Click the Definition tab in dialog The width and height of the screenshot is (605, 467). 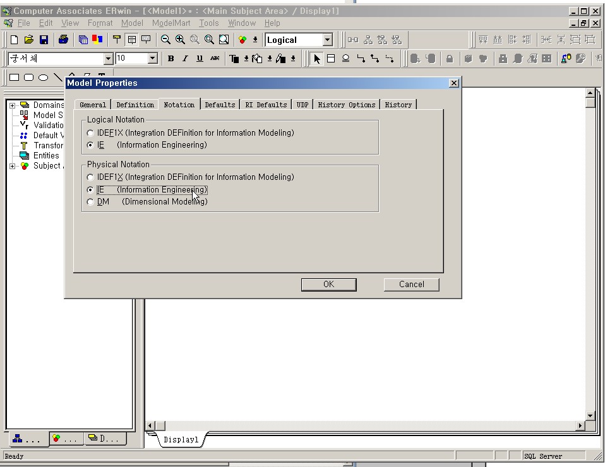click(135, 105)
